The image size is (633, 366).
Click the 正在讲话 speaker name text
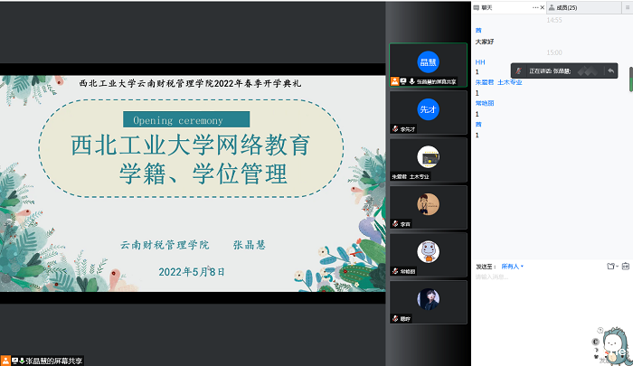(550, 71)
